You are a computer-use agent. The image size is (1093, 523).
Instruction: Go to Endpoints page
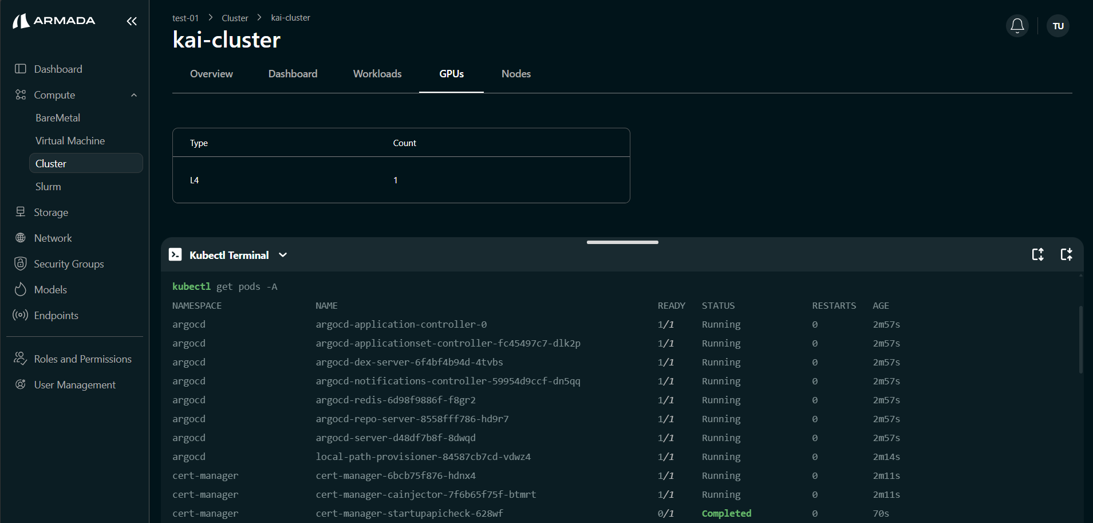56,316
